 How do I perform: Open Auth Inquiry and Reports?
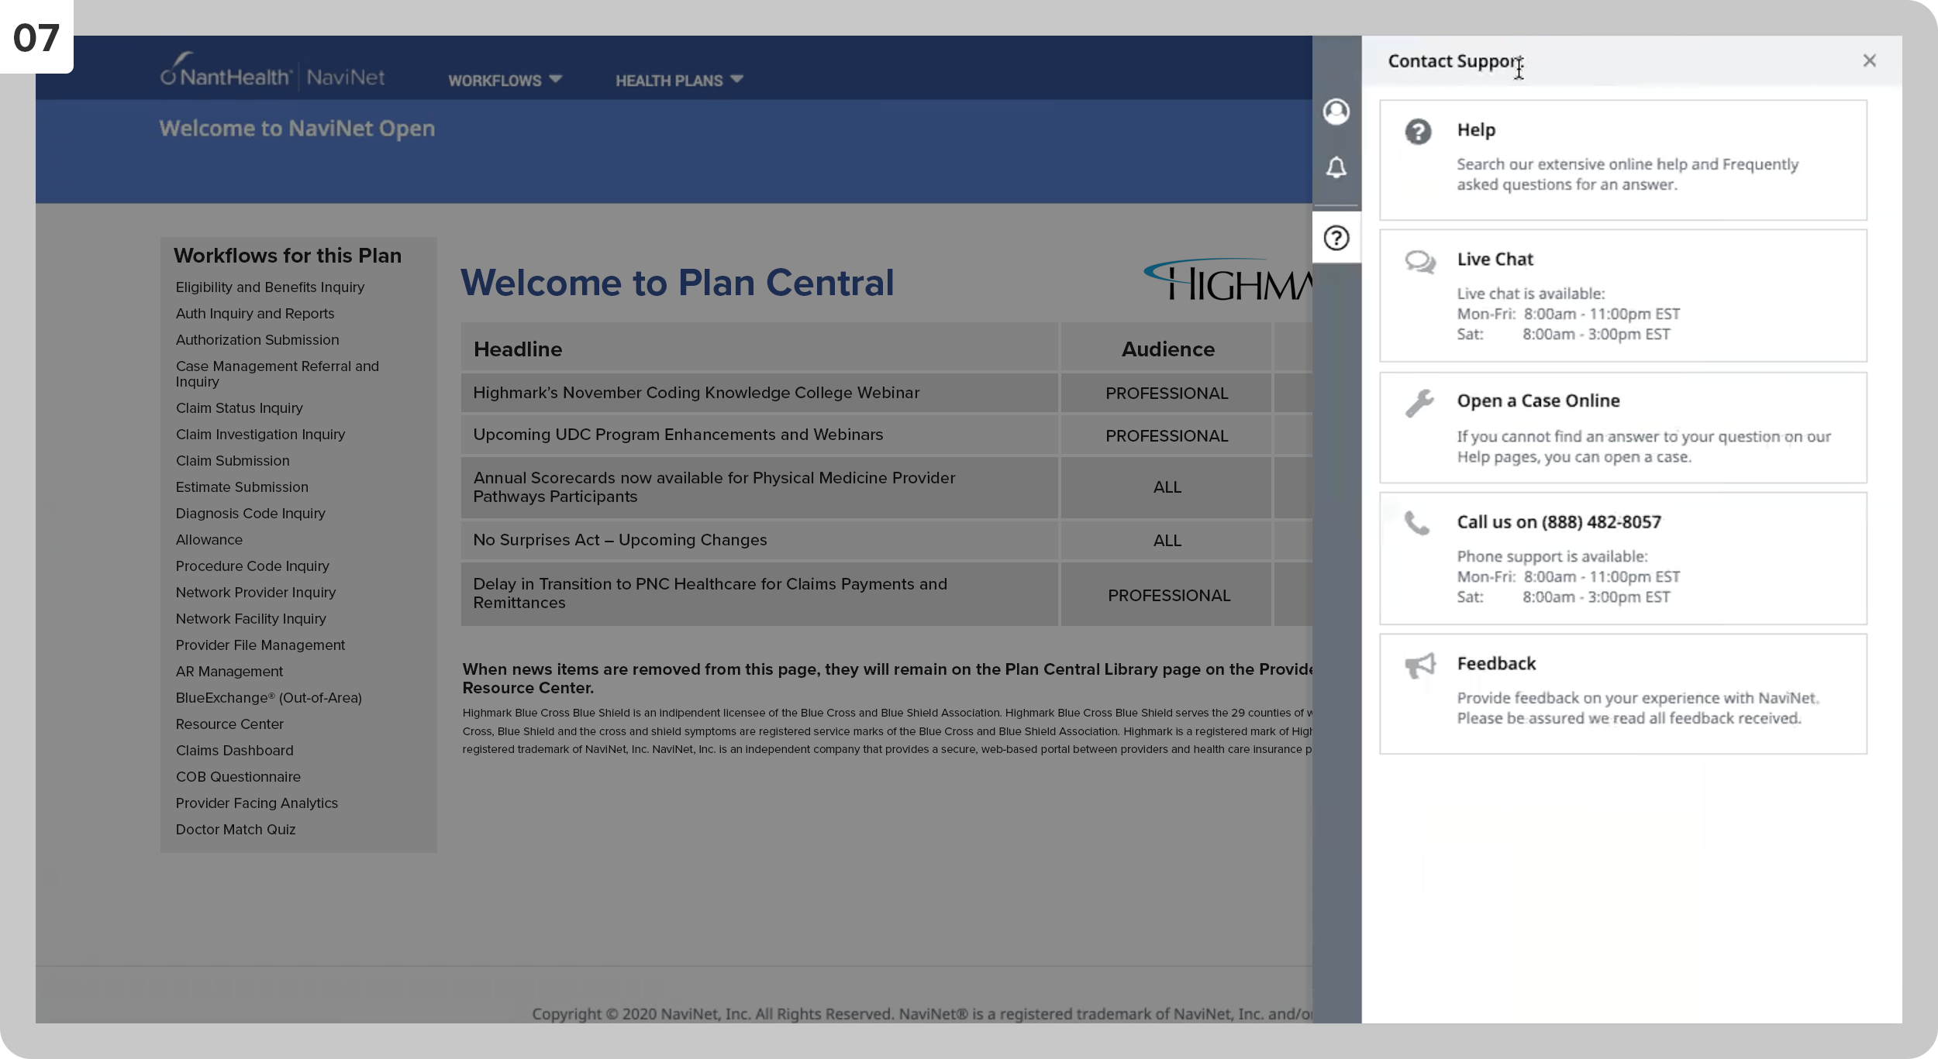255,313
